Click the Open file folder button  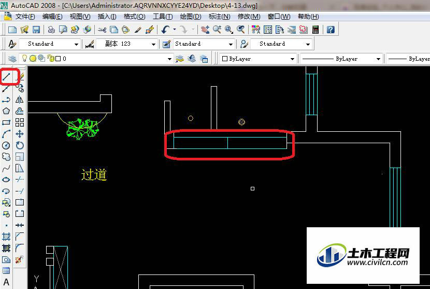[24, 30]
